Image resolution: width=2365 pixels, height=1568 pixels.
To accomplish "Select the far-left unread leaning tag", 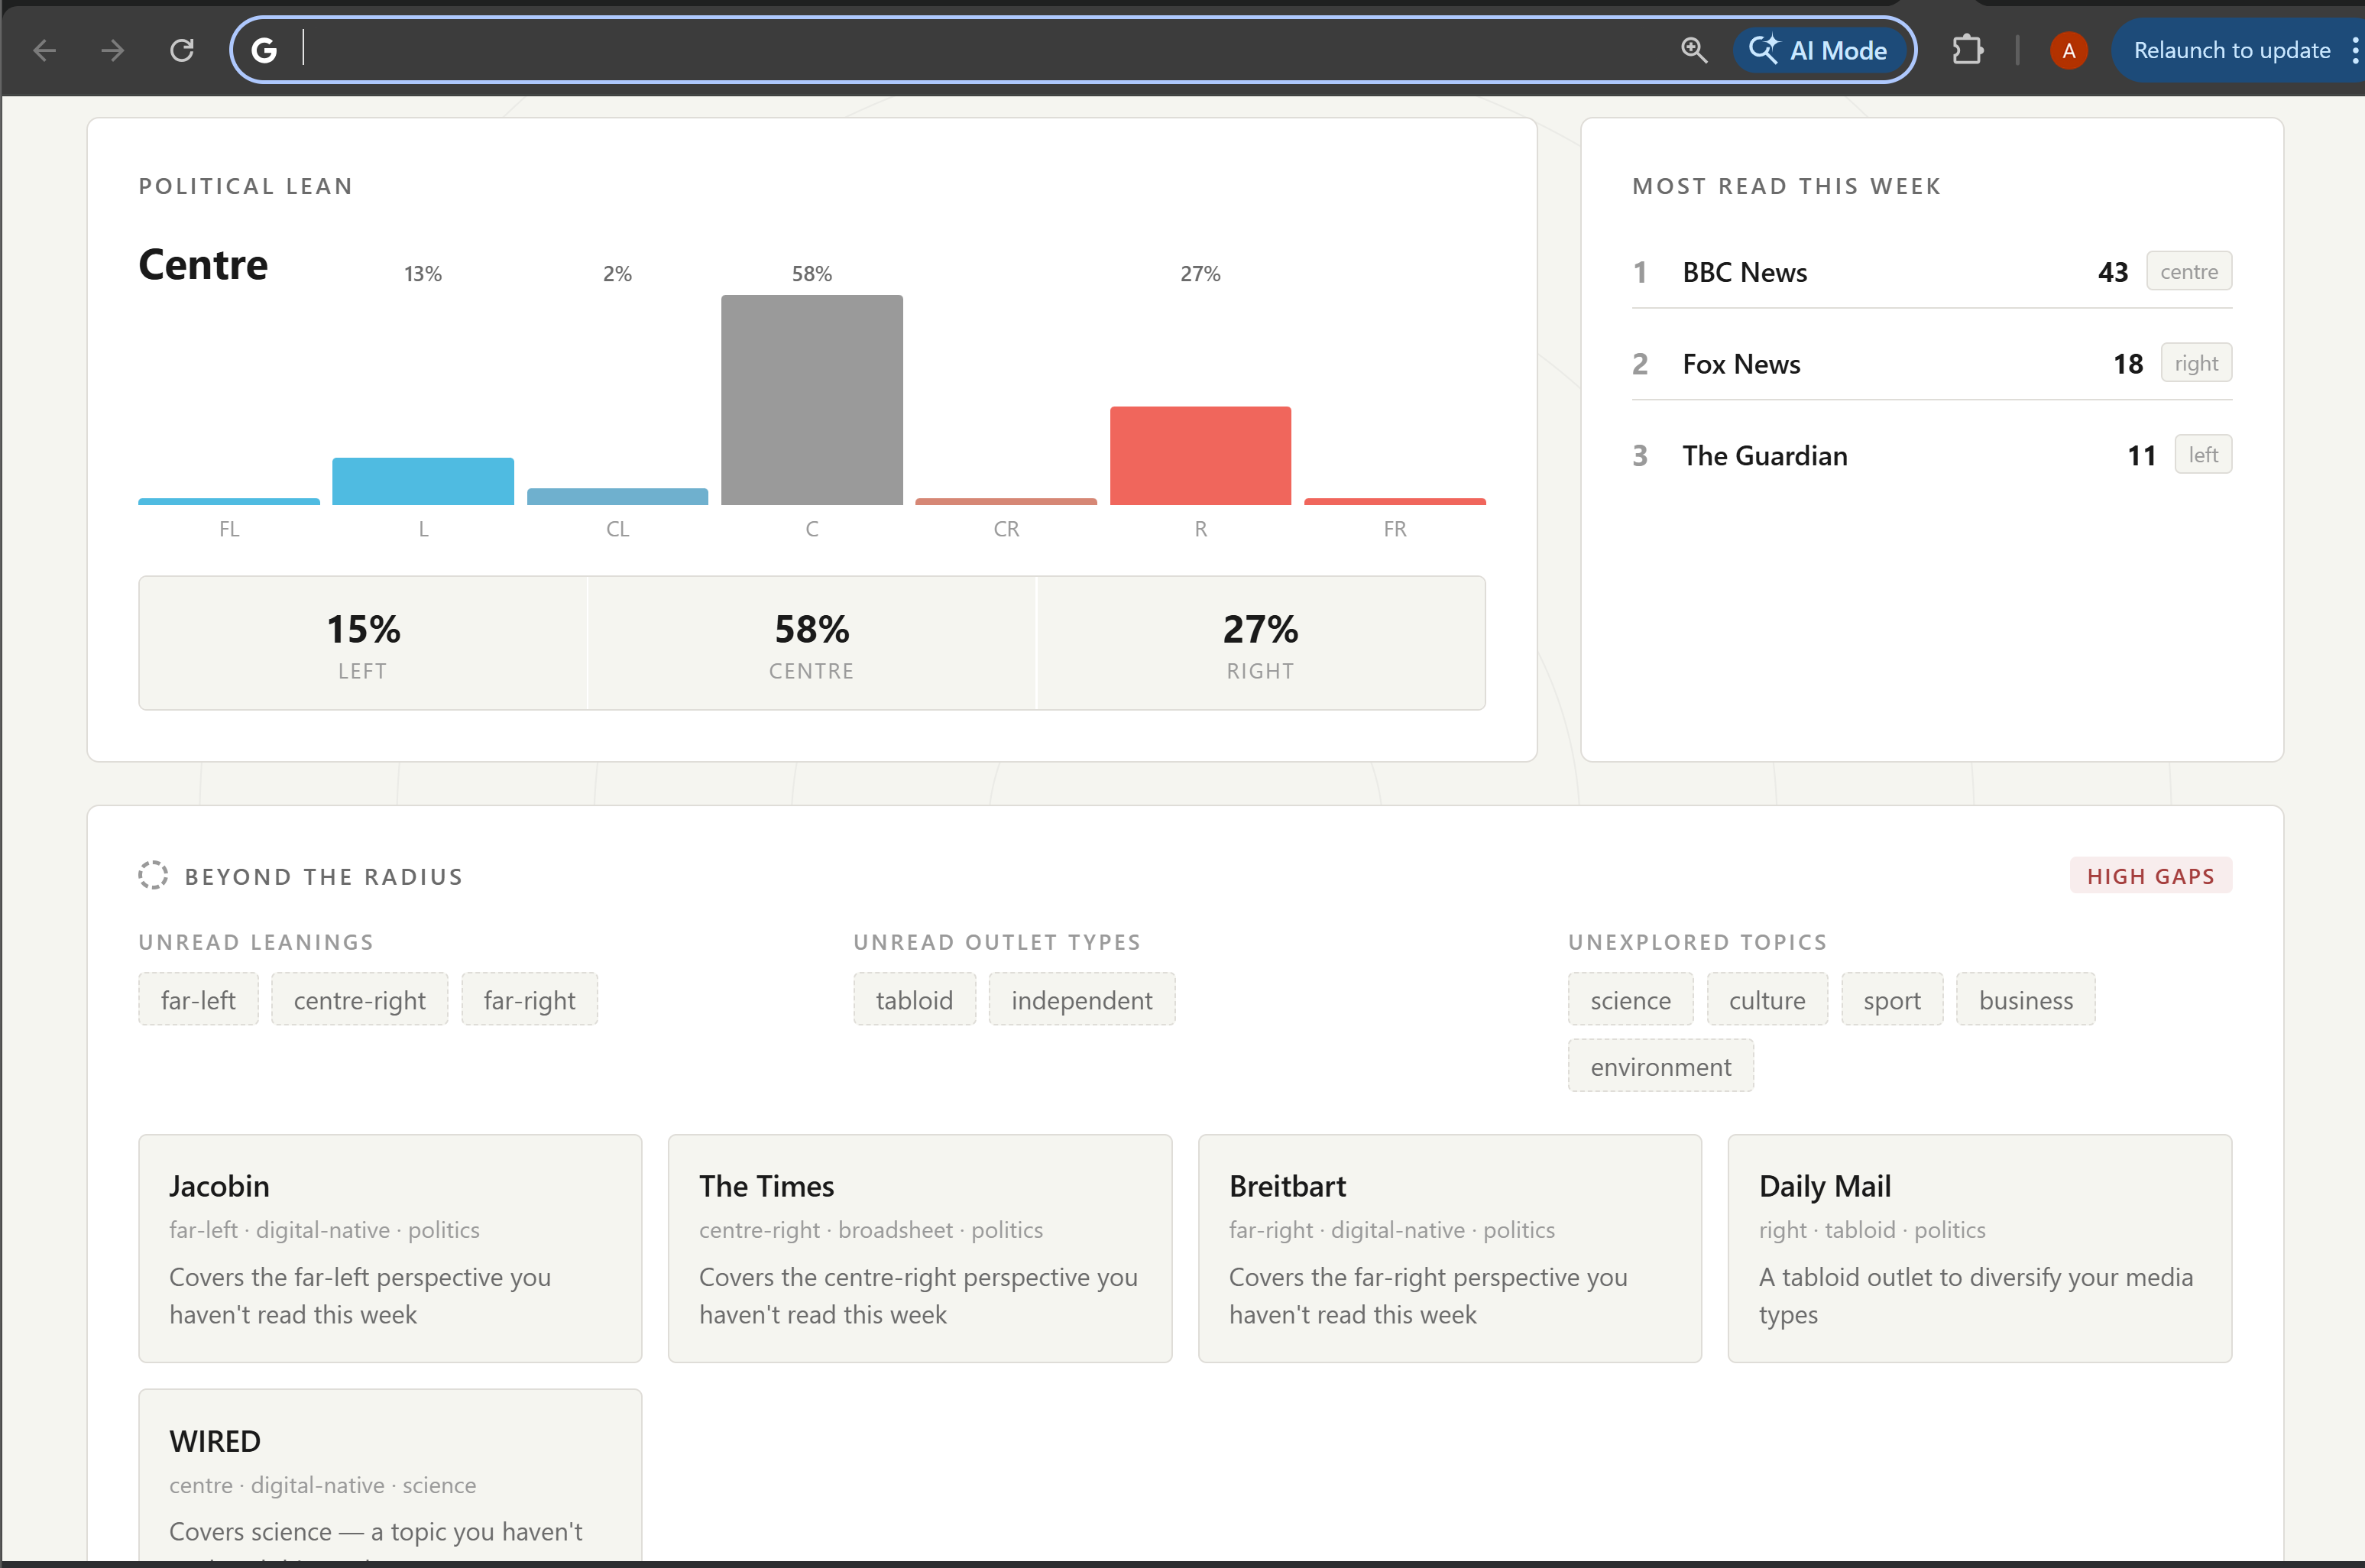I will point(198,999).
